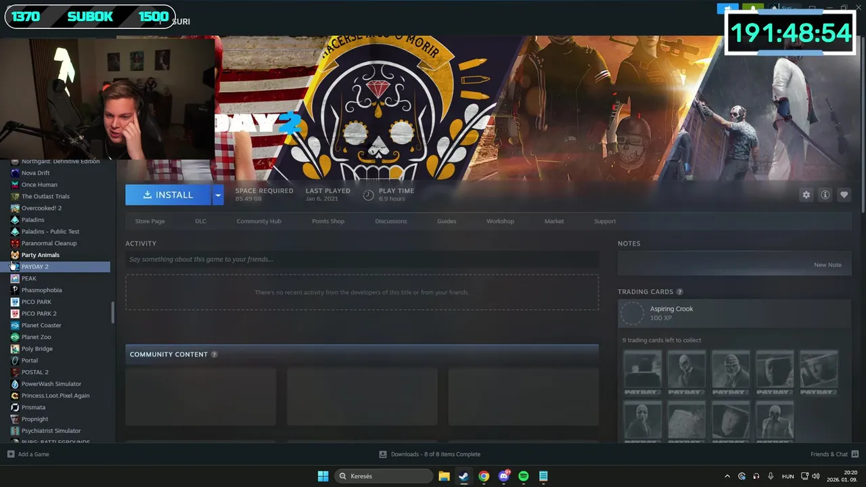Select Overcooked! 2 in the library
This screenshot has width=866, height=487.
tap(41, 208)
